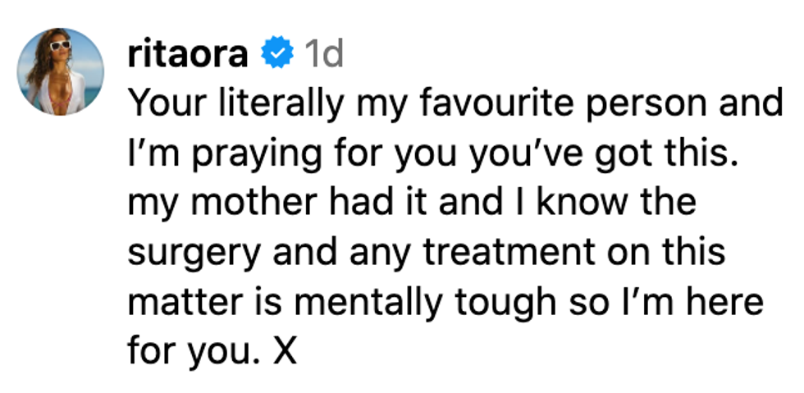Screen dimensions: 804x393
Task: Click the 1d timestamp
Action: click(322, 55)
